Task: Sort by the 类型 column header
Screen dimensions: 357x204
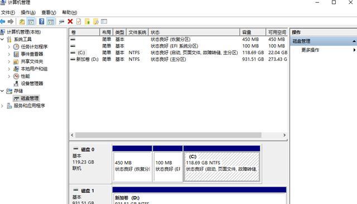Action: click(119, 32)
